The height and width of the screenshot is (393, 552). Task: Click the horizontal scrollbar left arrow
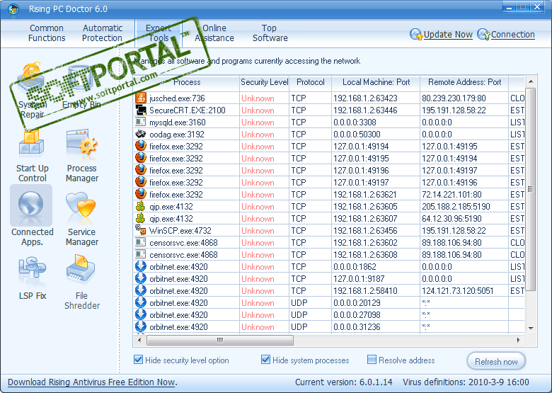[x=139, y=340]
